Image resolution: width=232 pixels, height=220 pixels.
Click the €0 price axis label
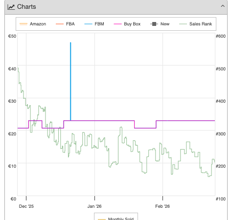[13, 199]
